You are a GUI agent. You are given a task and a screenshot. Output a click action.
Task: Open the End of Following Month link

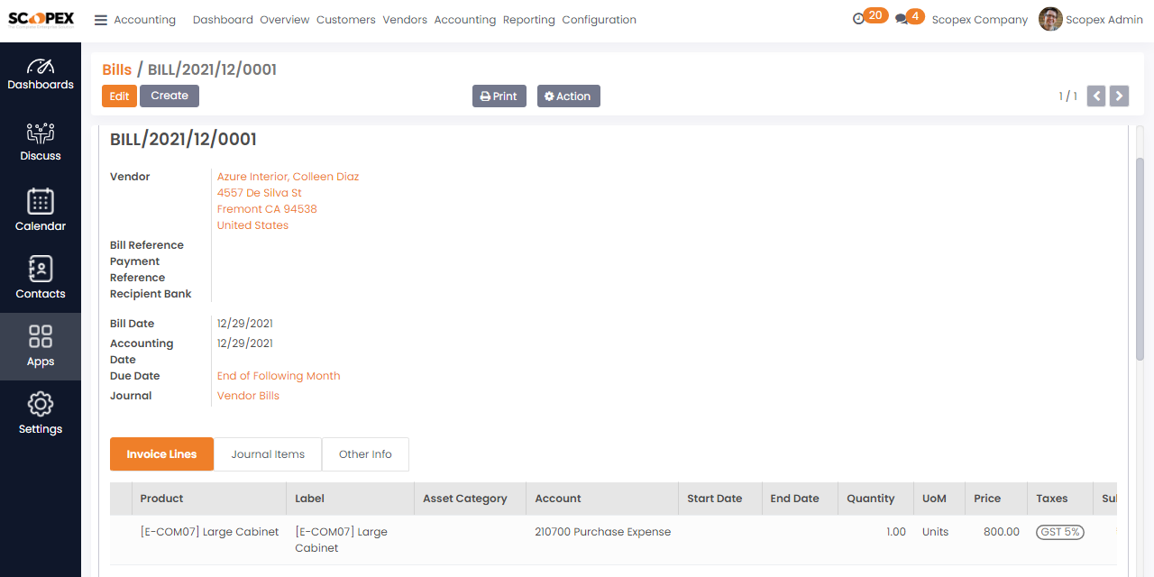tap(279, 376)
